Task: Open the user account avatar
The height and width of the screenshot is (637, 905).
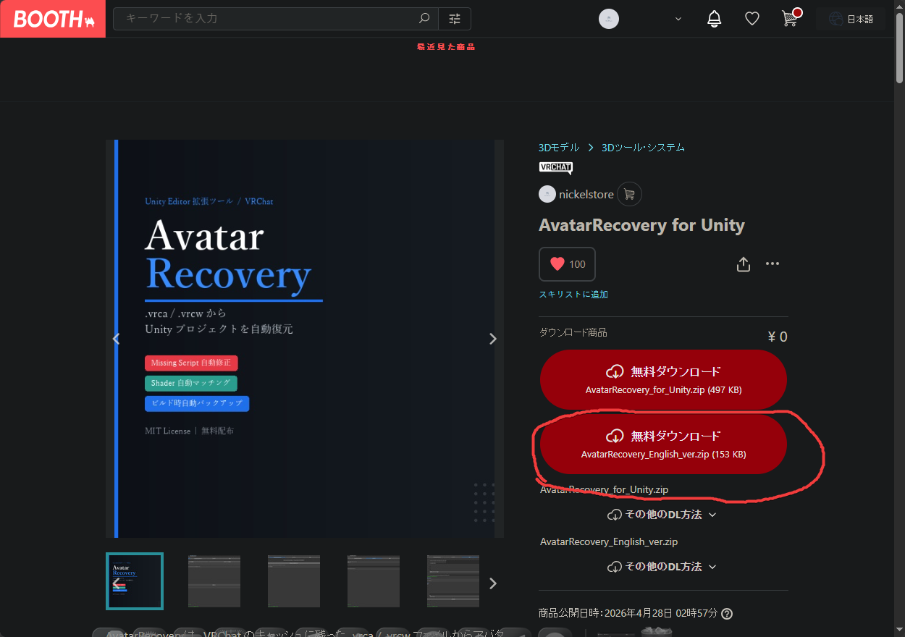Action: 609,19
